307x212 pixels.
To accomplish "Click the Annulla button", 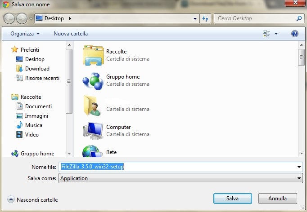I will [277, 198].
